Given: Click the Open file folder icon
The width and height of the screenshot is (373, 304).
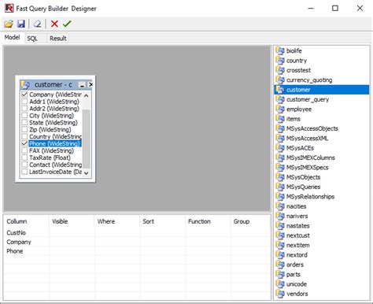Looking at the screenshot, I should (x=9, y=24).
